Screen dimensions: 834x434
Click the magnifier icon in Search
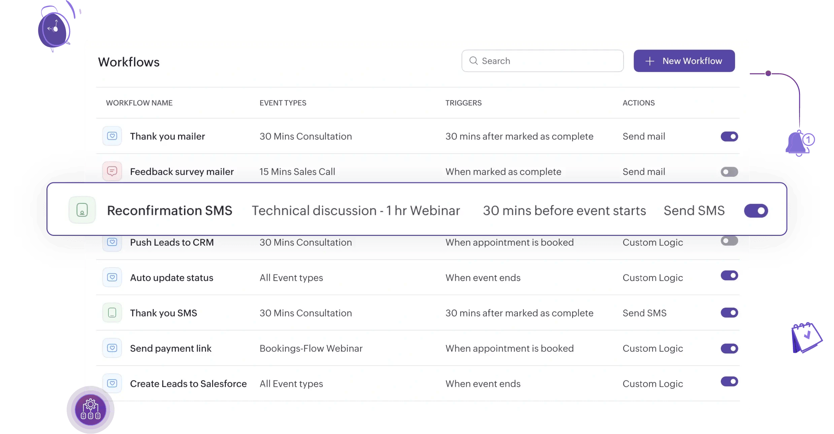473,61
